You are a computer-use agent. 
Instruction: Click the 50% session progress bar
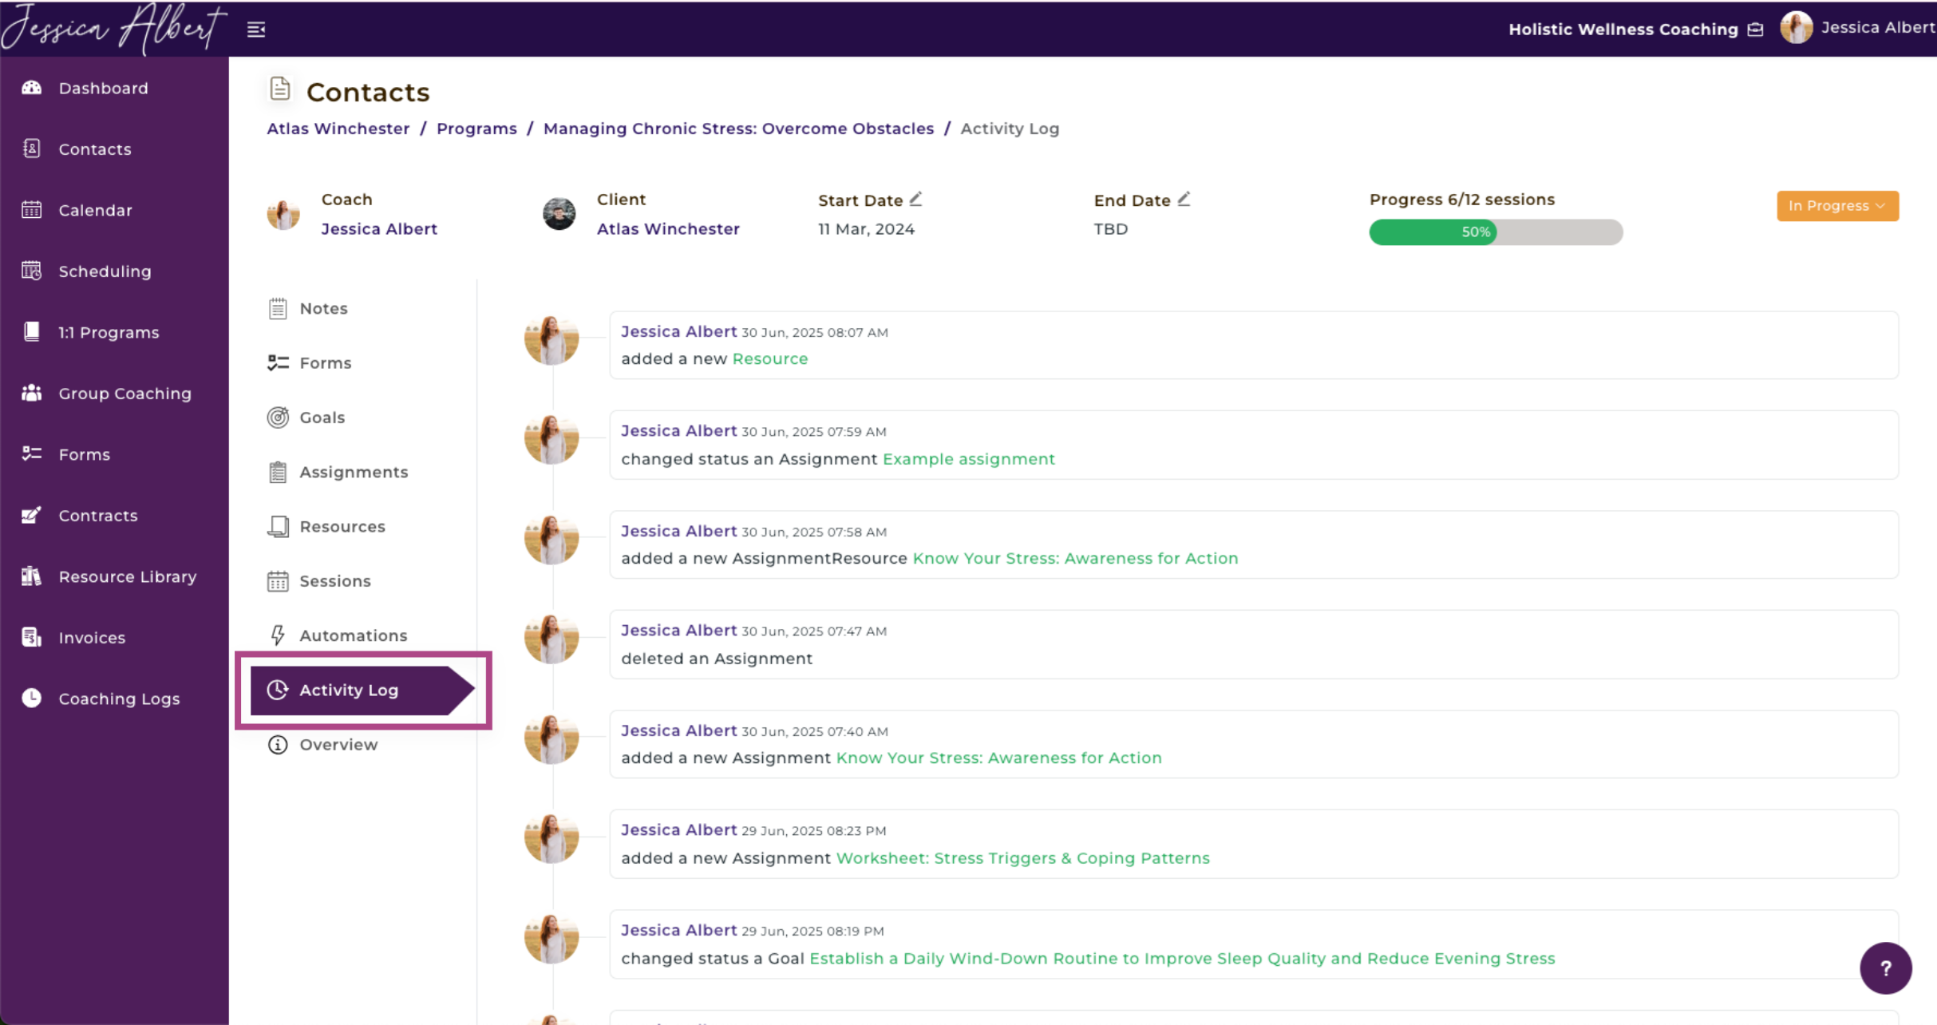(x=1496, y=232)
